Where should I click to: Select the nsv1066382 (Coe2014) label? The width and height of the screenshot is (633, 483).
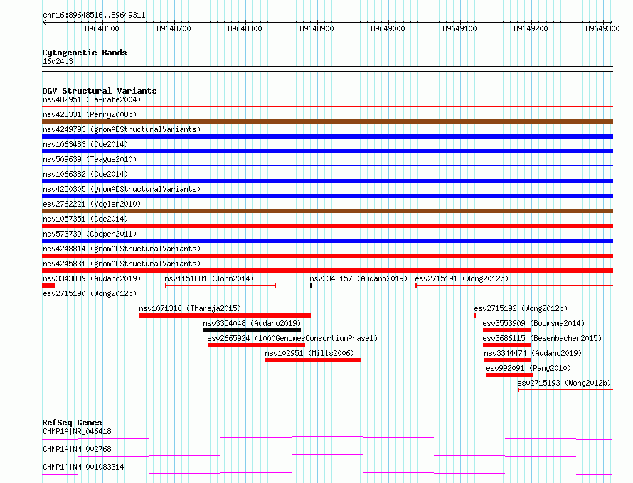(85, 174)
